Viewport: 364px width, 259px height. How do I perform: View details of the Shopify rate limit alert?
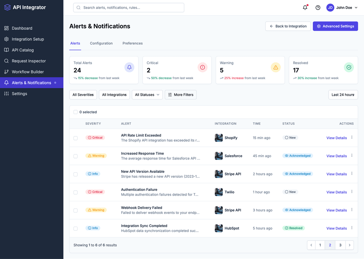336,138
